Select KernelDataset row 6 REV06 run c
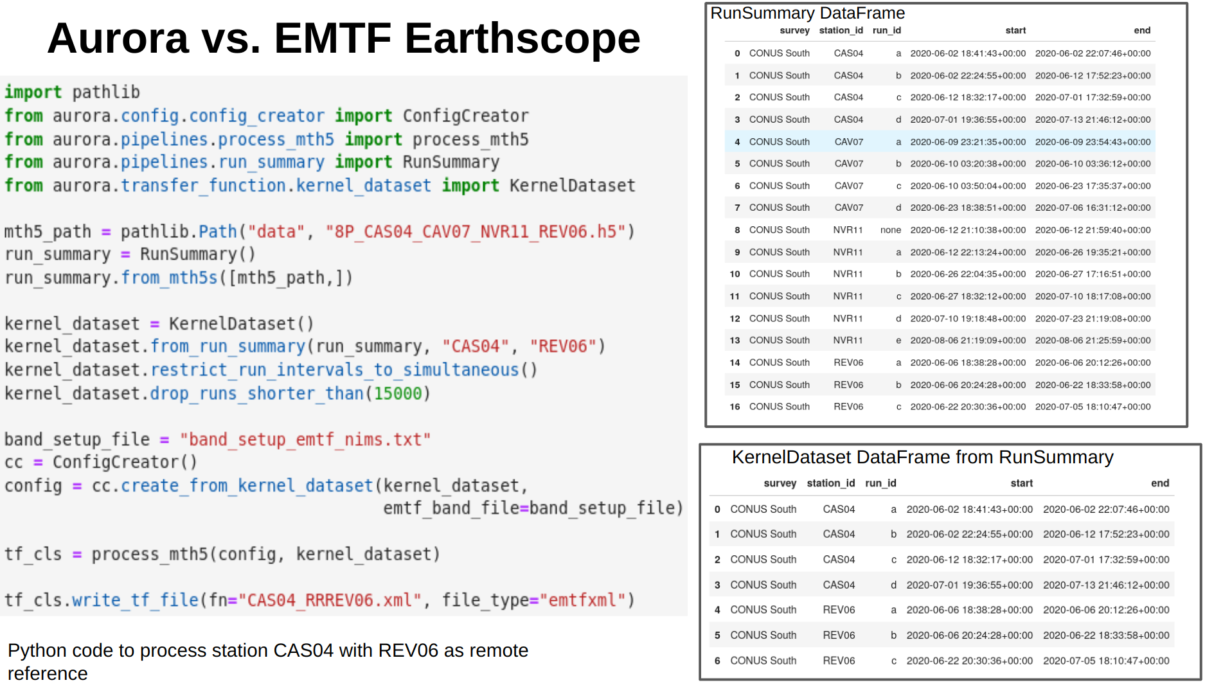The width and height of the screenshot is (1223, 685). coord(942,661)
